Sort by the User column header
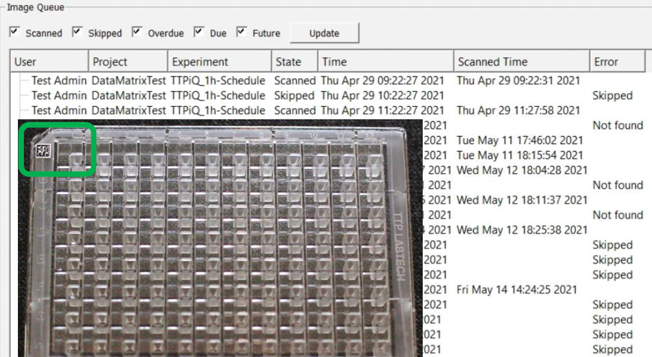 tap(49, 61)
